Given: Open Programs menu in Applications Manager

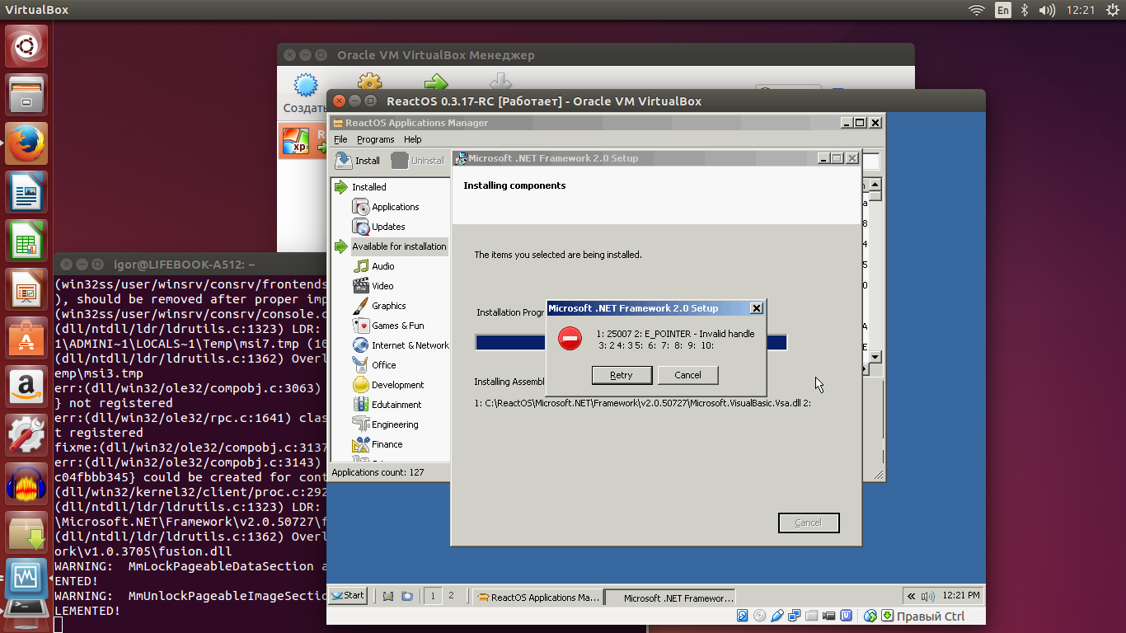Looking at the screenshot, I should [375, 139].
